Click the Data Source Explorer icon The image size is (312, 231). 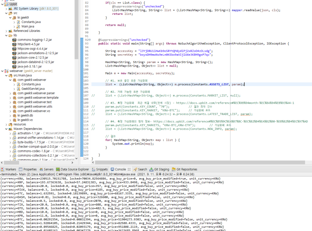[58, 169]
